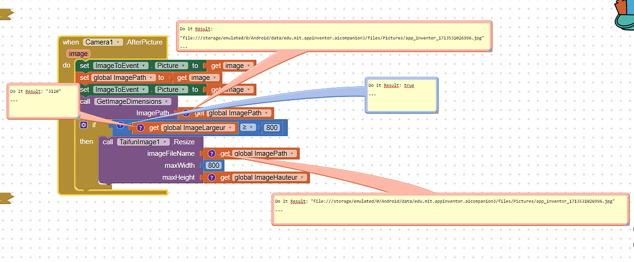Click the comment icon next to get global ImageHauteur
The width and height of the screenshot is (634, 262).
click(x=211, y=177)
